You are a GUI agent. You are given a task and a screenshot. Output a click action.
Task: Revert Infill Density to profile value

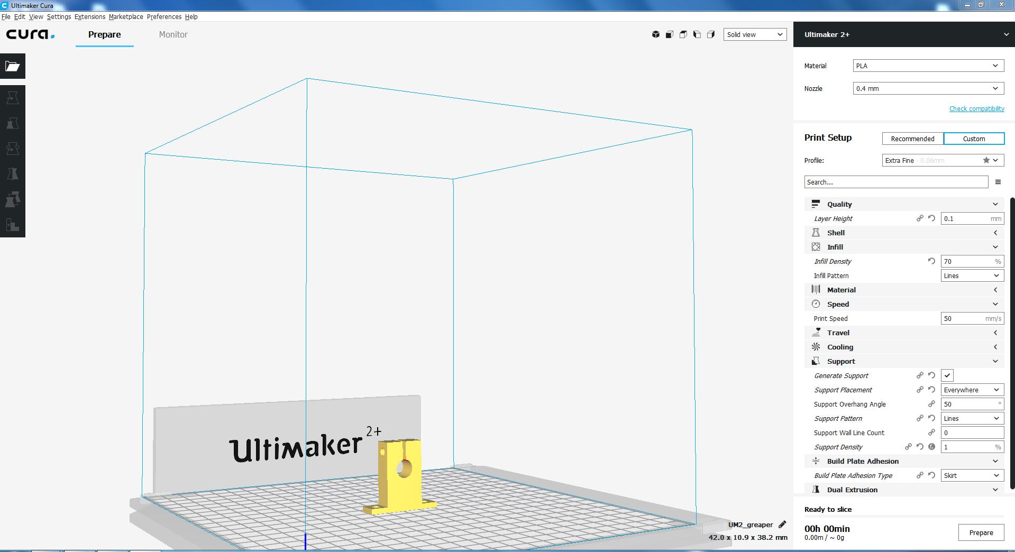(931, 261)
